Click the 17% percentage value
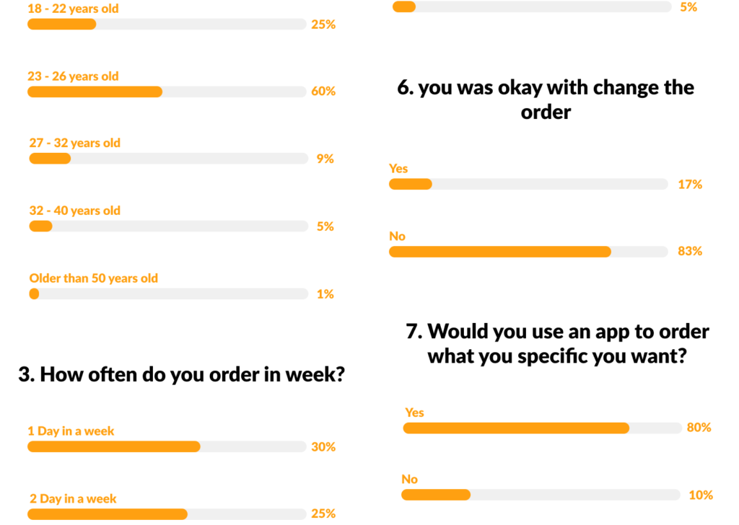Viewport: 739px width, 525px height. pyautogui.click(x=690, y=185)
